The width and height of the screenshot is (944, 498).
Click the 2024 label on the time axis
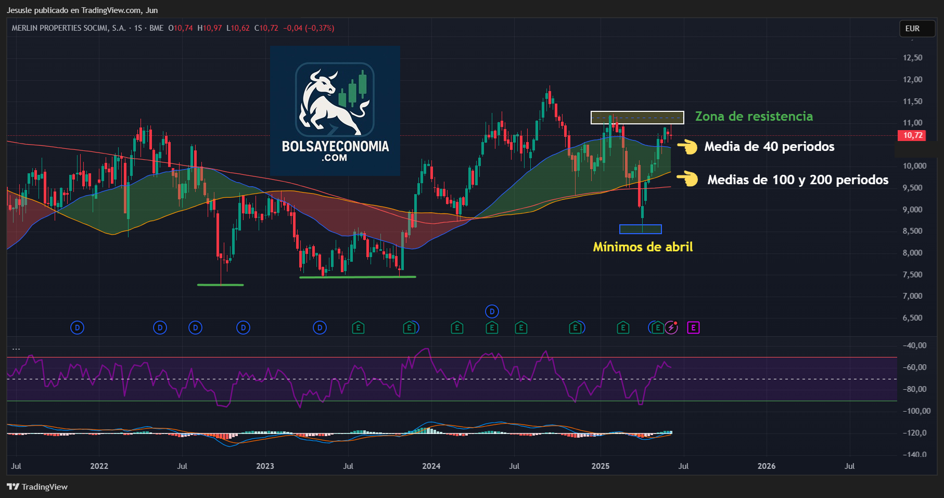tap(431, 466)
